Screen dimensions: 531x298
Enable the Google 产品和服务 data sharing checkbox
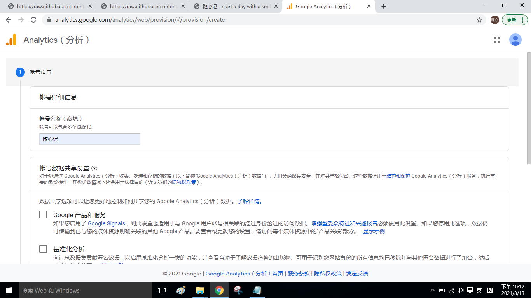point(43,214)
